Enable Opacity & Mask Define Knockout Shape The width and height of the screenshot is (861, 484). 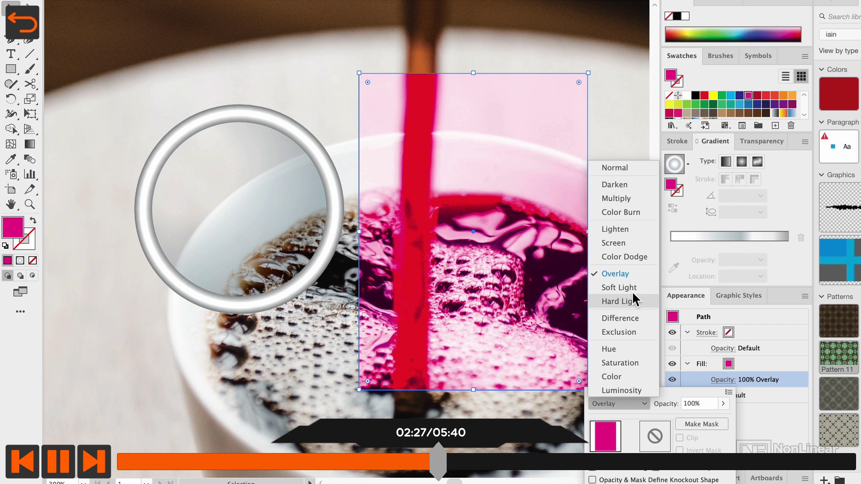[x=592, y=480]
